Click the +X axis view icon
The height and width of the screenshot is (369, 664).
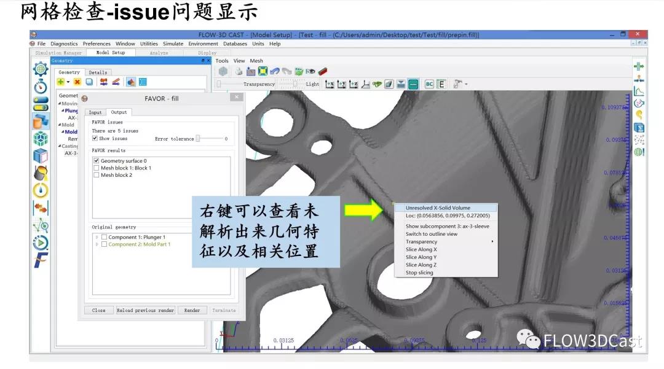click(330, 84)
